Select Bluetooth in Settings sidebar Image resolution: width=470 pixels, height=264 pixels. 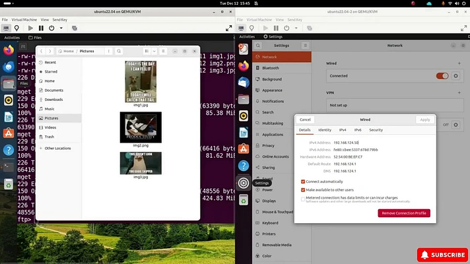pyautogui.click(x=282, y=68)
